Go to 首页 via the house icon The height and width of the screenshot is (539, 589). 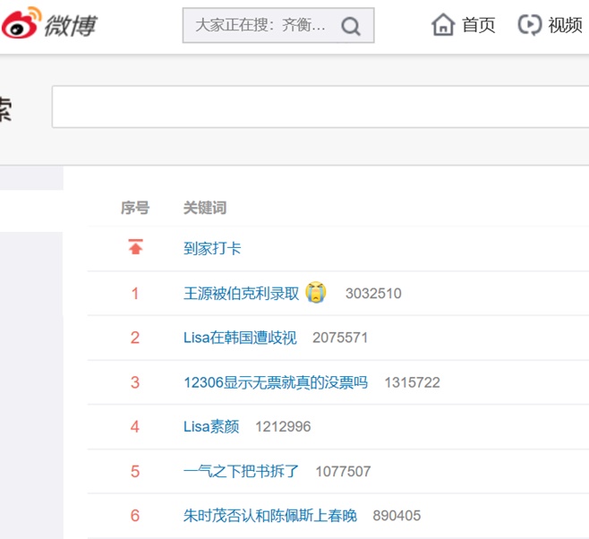(443, 25)
